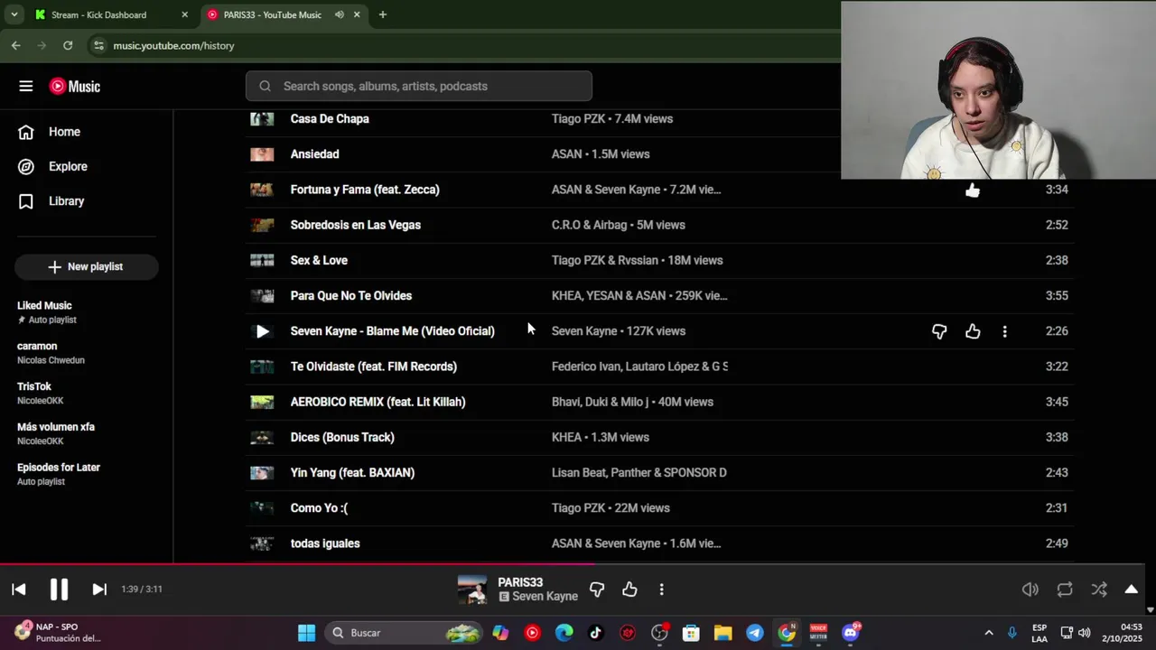Skip to next track
The width and height of the screenshot is (1156, 650).
coord(99,589)
